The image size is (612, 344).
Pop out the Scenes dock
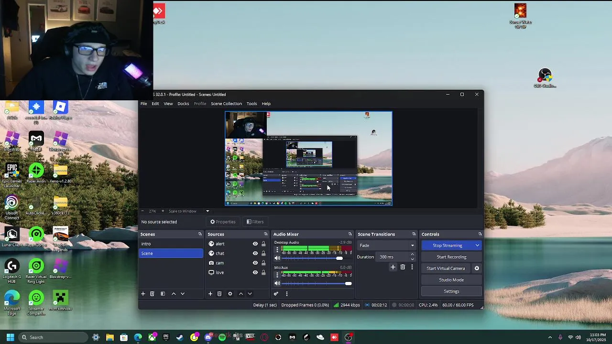[200, 234]
